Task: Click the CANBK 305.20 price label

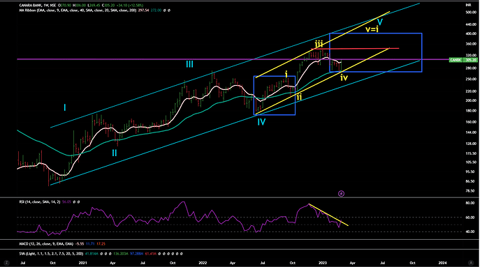Action: (464, 60)
